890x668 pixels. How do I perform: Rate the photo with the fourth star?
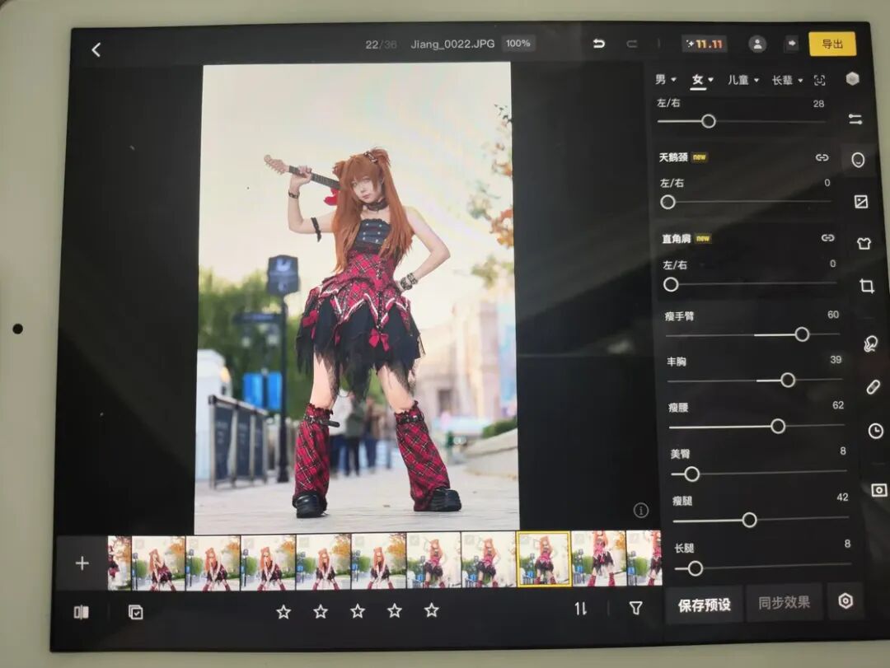coord(395,610)
